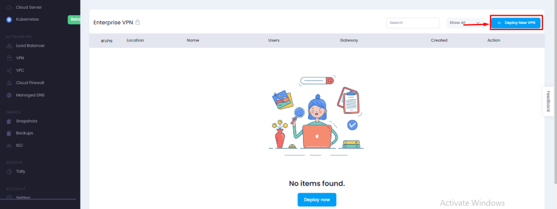Click the VPC network icon in sidebar
This screenshot has height=209, width=557.
[9, 70]
